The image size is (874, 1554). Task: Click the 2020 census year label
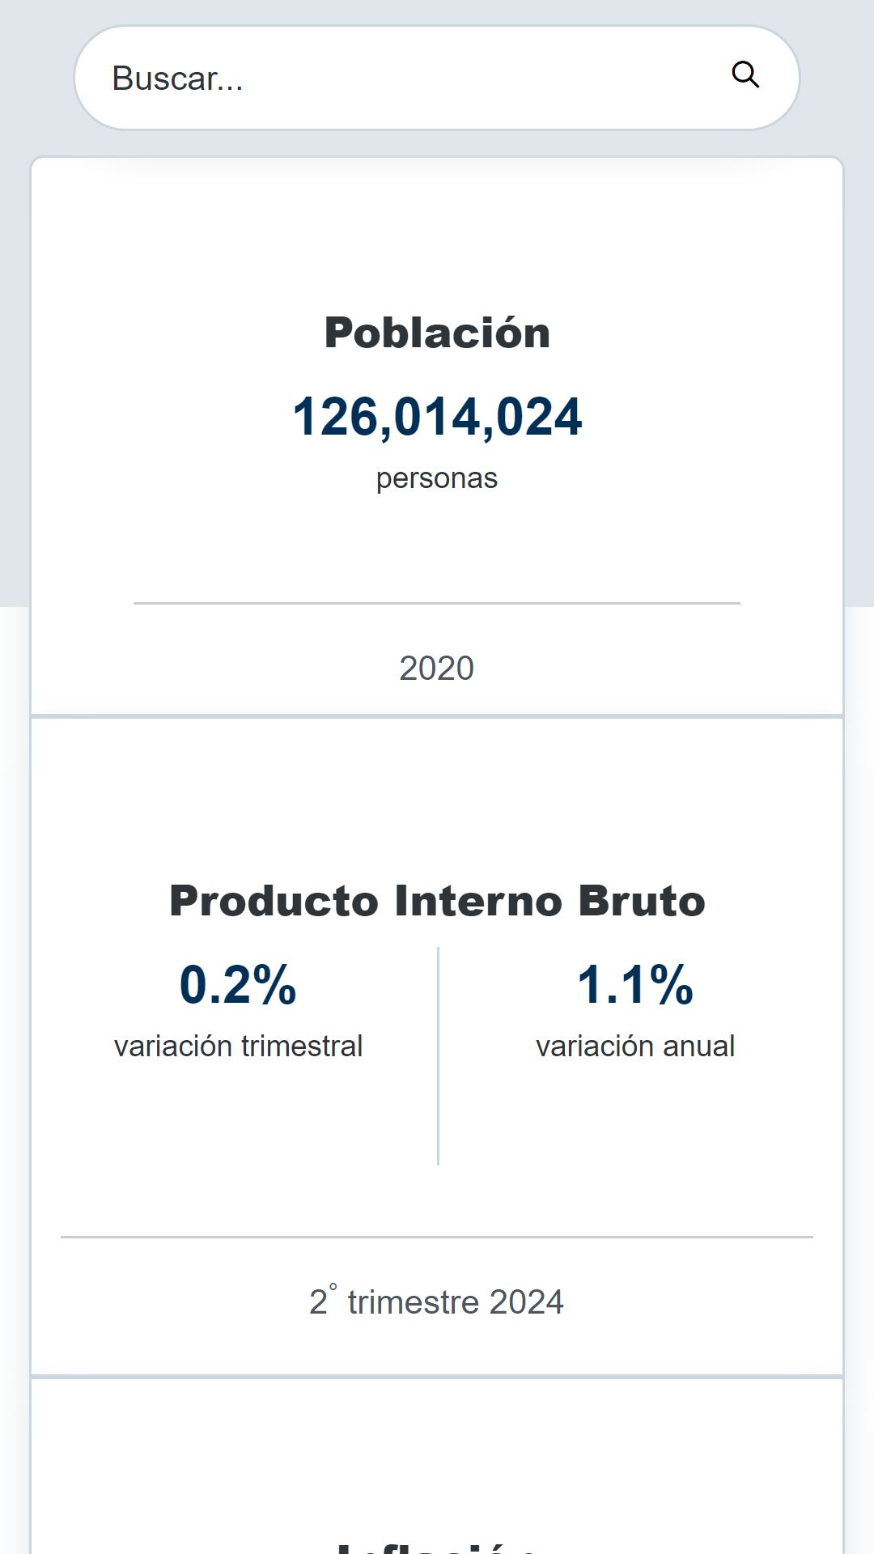pos(437,669)
